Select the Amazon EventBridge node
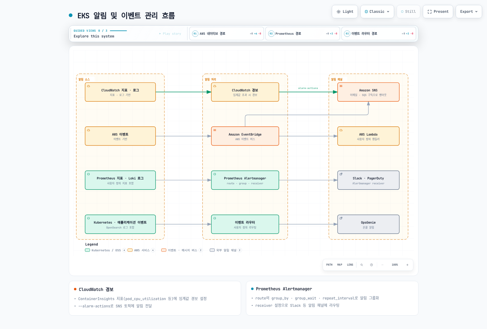The height and width of the screenshot is (329, 487). pos(245,136)
